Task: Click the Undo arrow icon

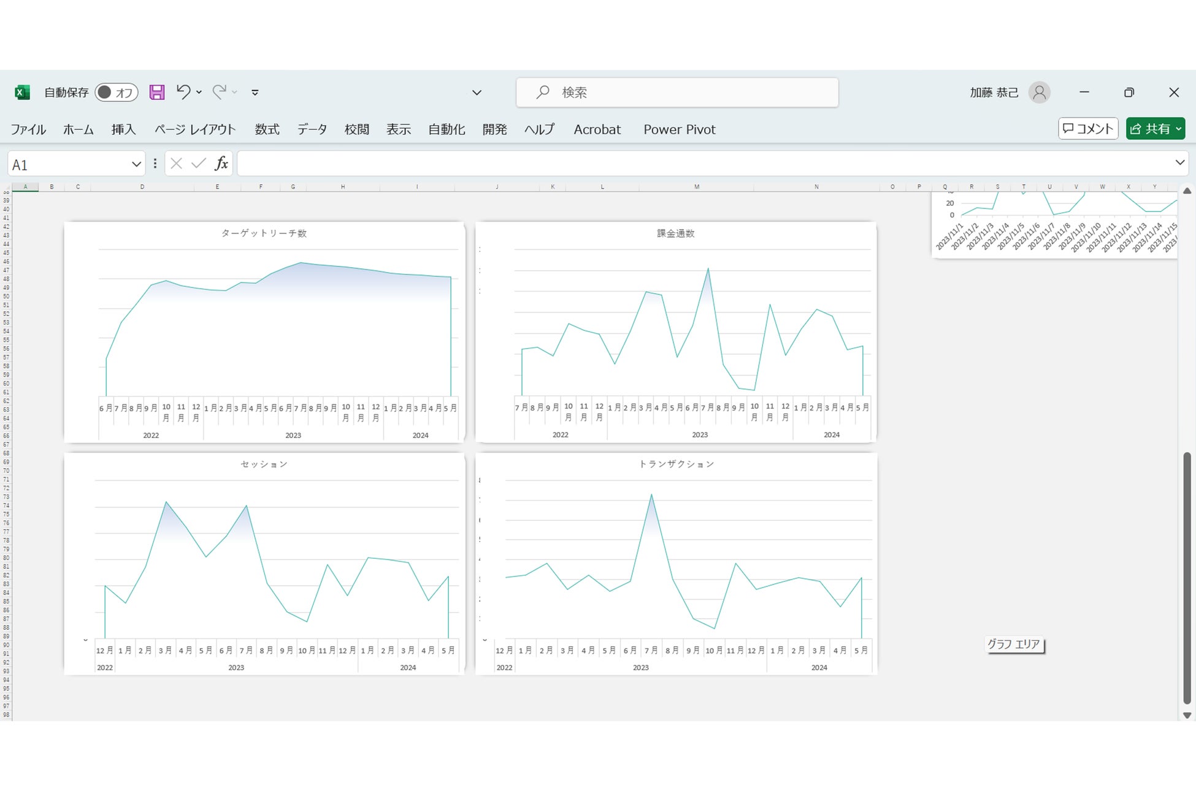Action: [183, 92]
